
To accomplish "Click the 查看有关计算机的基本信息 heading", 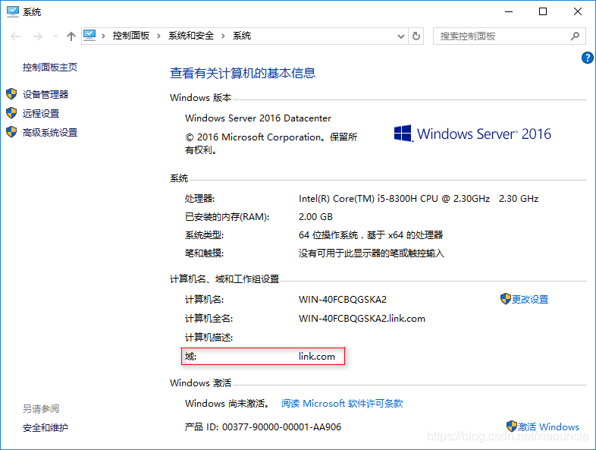I will click(x=243, y=73).
